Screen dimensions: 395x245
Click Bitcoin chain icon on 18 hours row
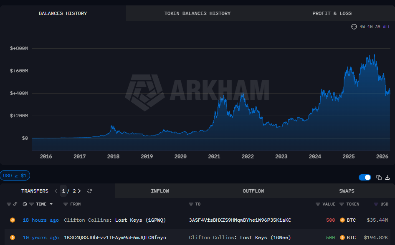13,220
